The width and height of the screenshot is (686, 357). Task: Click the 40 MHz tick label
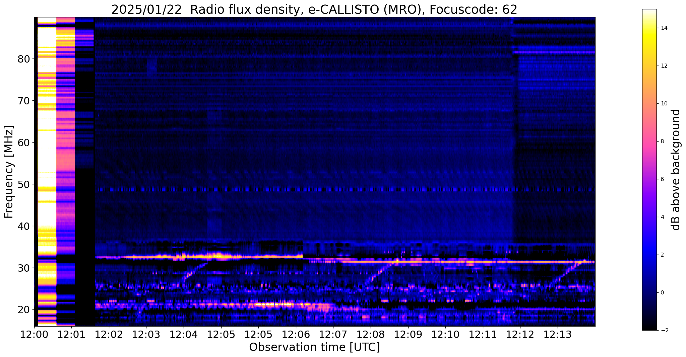(24, 227)
